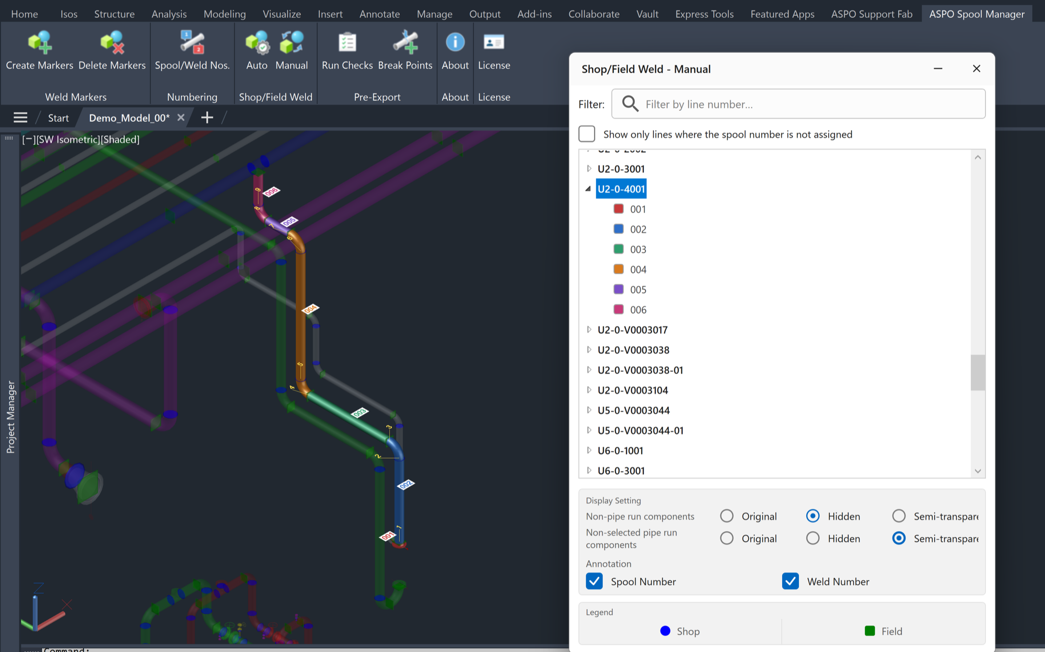This screenshot has height=652, width=1045.
Task: Minimize the Shop/Field Weld Manual panel
Action: pos(938,68)
